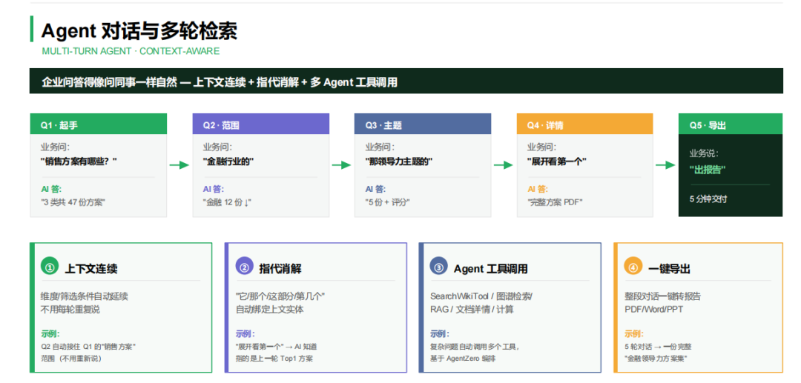
Task: Select the "Q2 · 范围" card header
Action: tap(260, 124)
